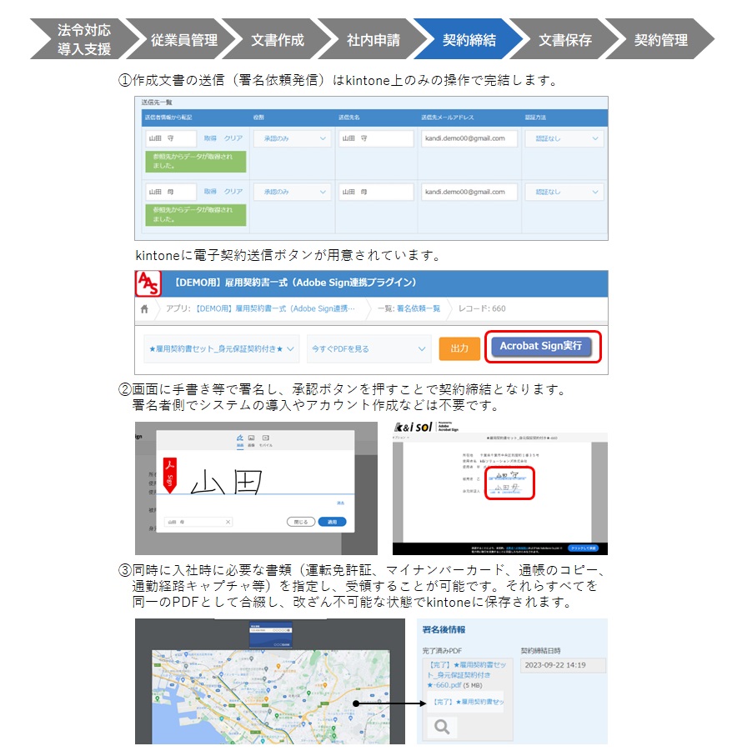Expand the ★雇用契約書セット_身元保証契約付き★ template dropdown
The height and width of the screenshot is (751, 742).
[x=221, y=348]
